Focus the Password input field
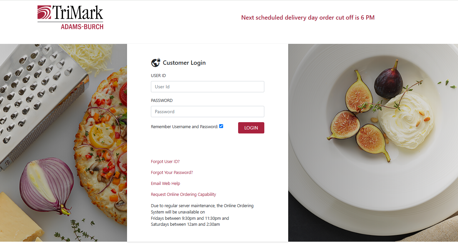 (x=207, y=112)
